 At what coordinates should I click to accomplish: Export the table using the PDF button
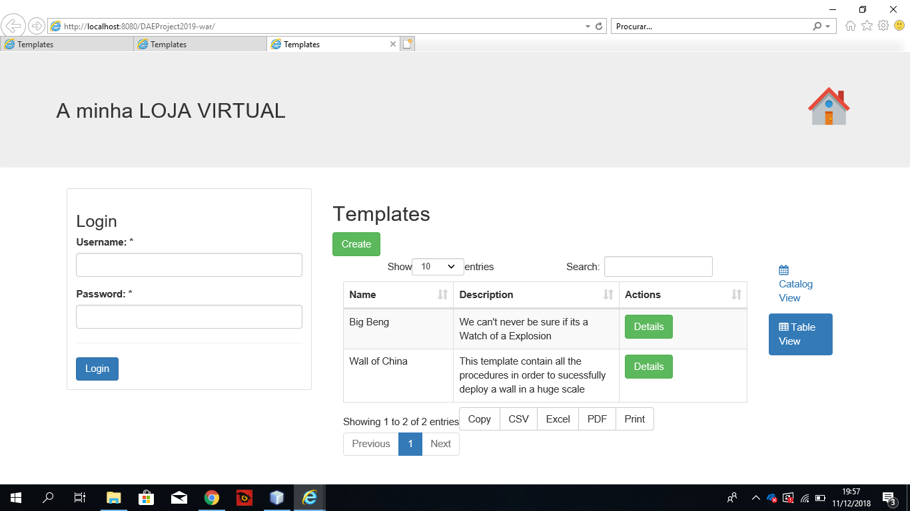click(x=597, y=419)
